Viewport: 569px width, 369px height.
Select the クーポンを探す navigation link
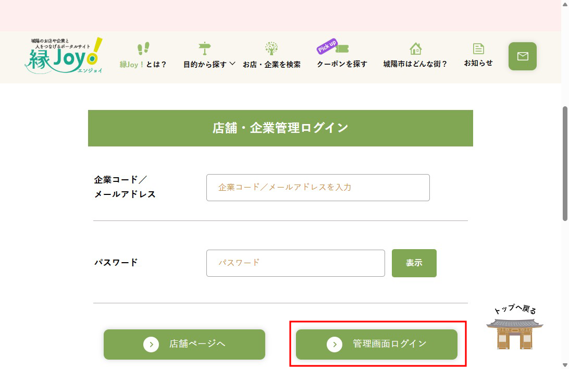(341, 64)
